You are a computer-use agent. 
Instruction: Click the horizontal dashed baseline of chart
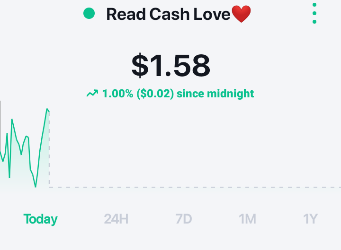point(195,187)
